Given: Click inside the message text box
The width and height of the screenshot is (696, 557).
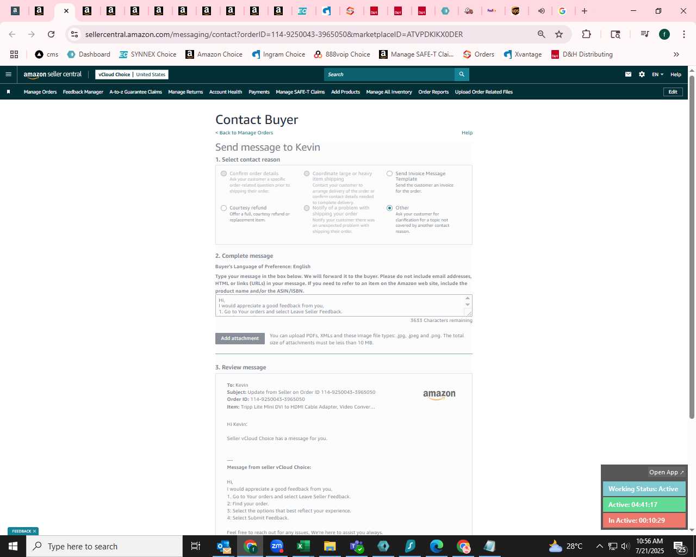Looking at the screenshot, I should click(339, 305).
